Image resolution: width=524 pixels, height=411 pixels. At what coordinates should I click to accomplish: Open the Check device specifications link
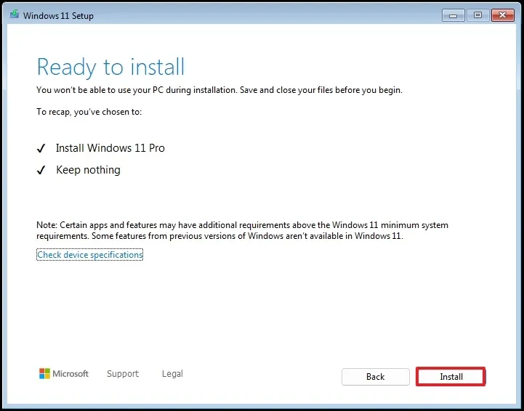coord(90,255)
